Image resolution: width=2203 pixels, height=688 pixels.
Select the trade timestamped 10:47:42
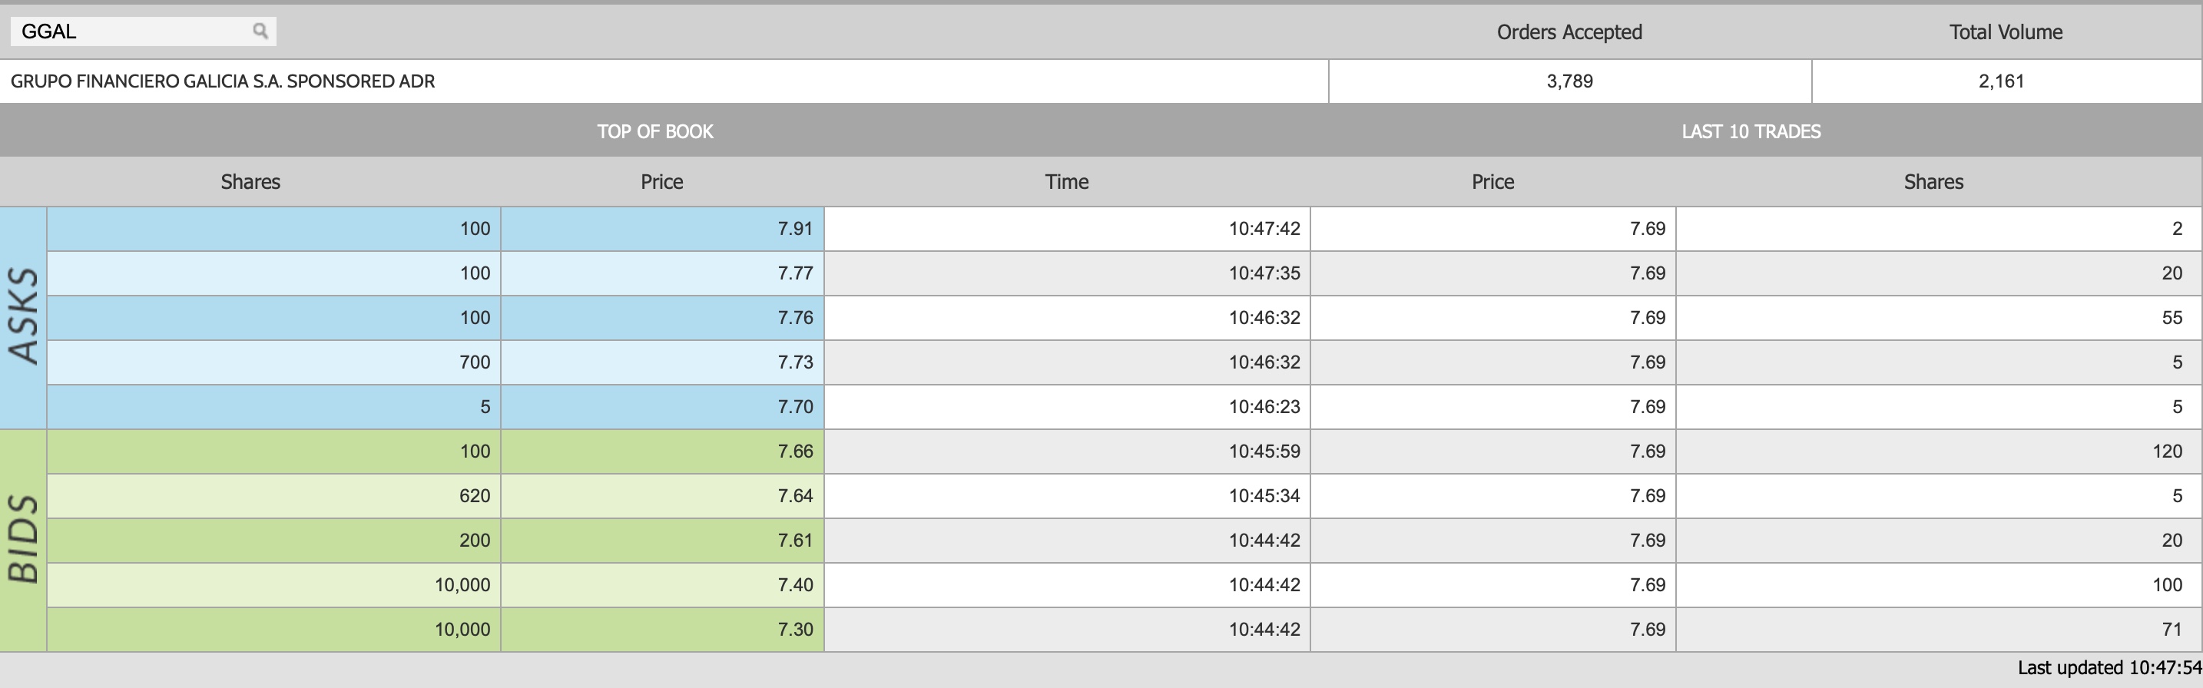click(1514, 229)
